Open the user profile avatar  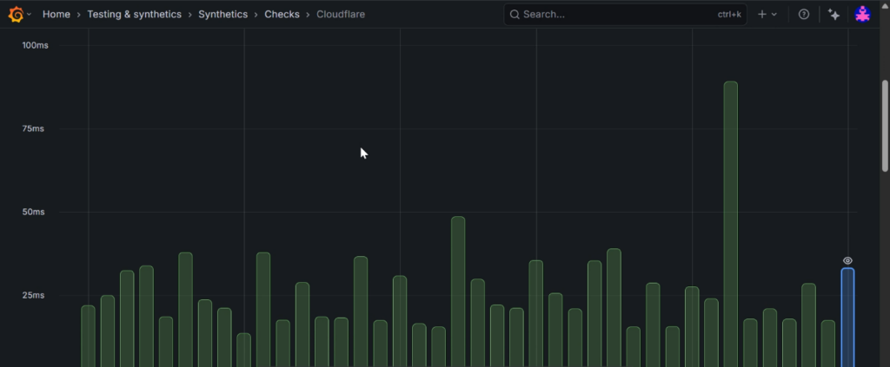click(x=862, y=14)
